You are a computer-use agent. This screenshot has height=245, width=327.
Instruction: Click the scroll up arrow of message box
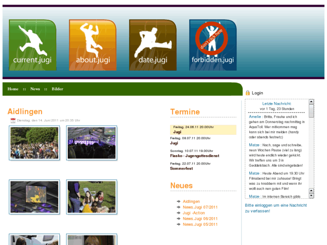[x=311, y=102]
